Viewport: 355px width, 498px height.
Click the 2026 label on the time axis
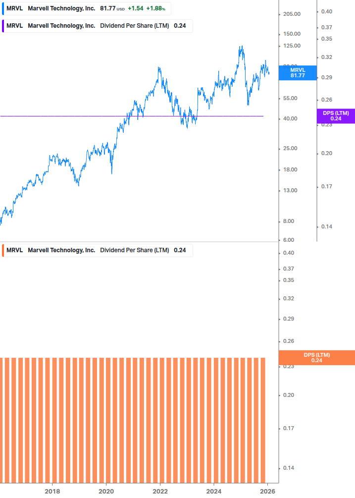[267, 492]
